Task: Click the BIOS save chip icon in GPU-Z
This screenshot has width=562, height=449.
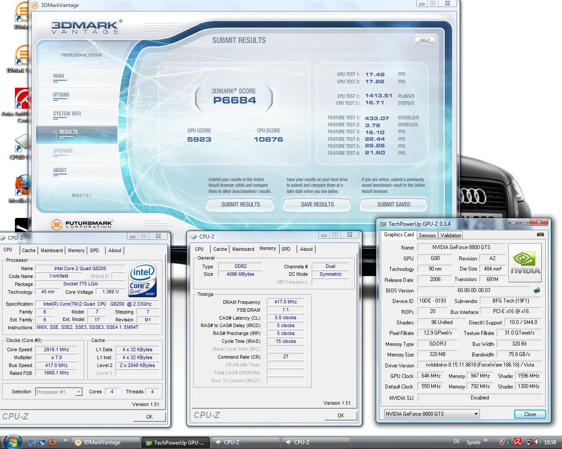Action: click(537, 290)
